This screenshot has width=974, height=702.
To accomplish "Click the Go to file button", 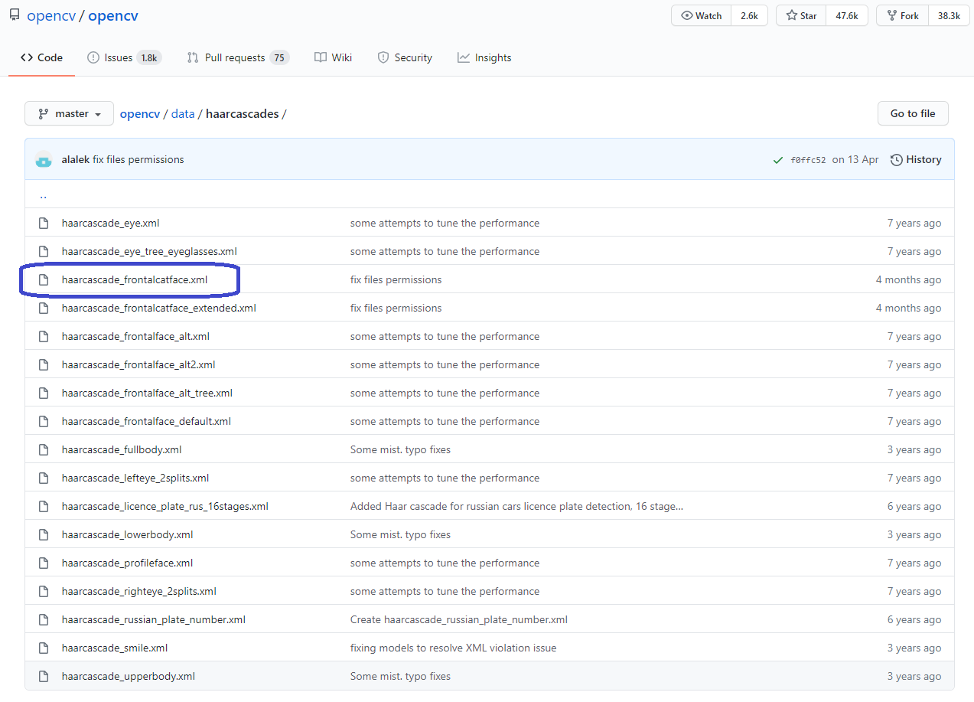I will tap(912, 113).
